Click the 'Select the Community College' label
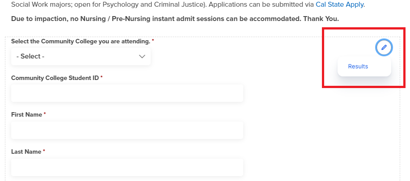This screenshot has width=410, height=181. pos(80,41)
